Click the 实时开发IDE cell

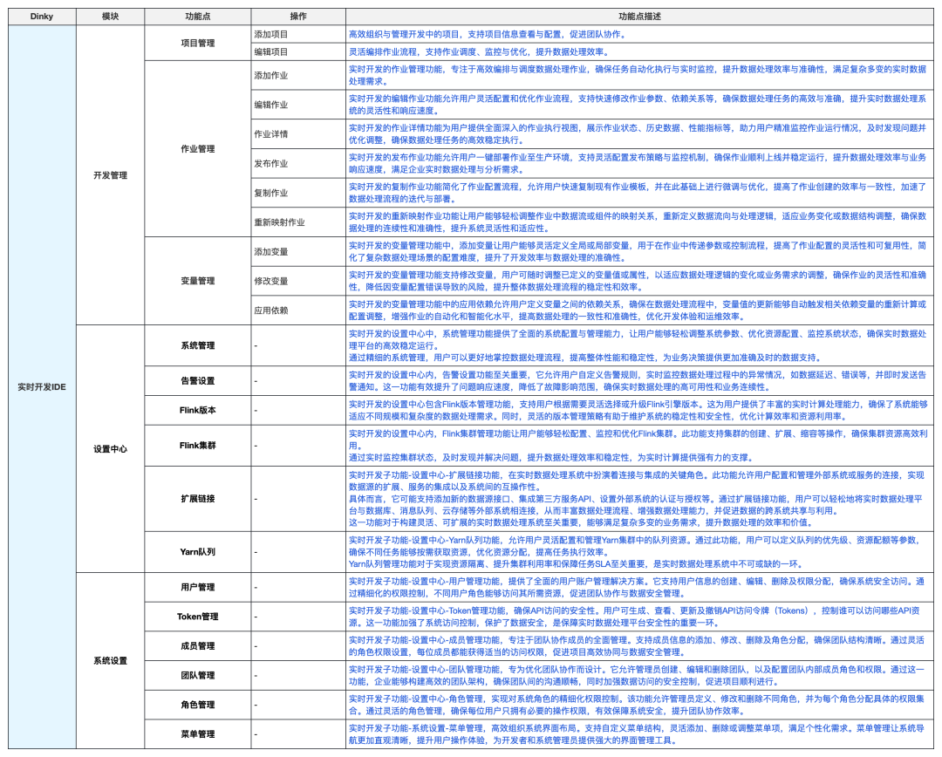tap(41, 386)
